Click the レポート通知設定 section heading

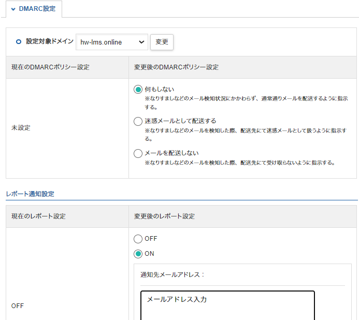coord(30,194)
